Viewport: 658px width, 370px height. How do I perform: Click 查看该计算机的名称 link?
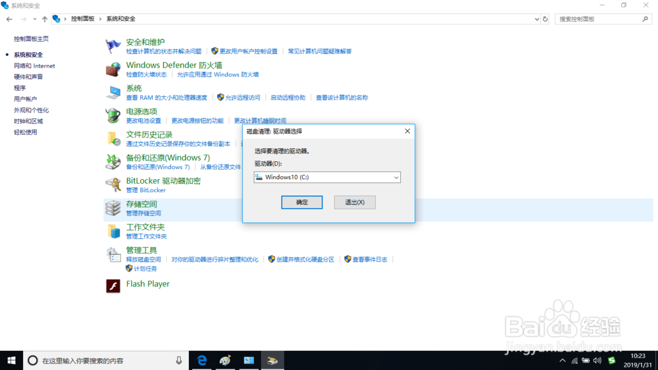pyautogui.click(x=342, y=97)
